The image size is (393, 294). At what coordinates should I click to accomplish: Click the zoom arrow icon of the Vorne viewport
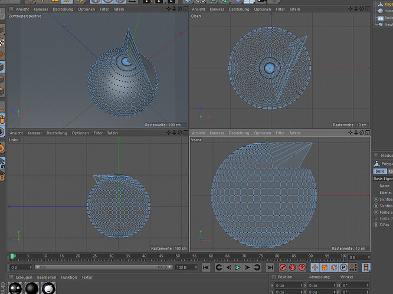click(356, 133)
